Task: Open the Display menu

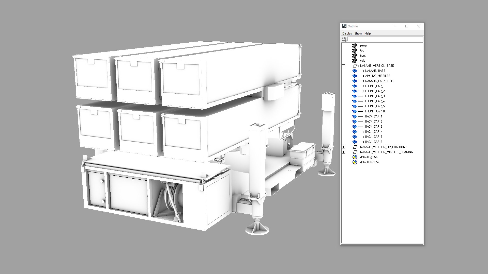Action: [x=347, y=33]
